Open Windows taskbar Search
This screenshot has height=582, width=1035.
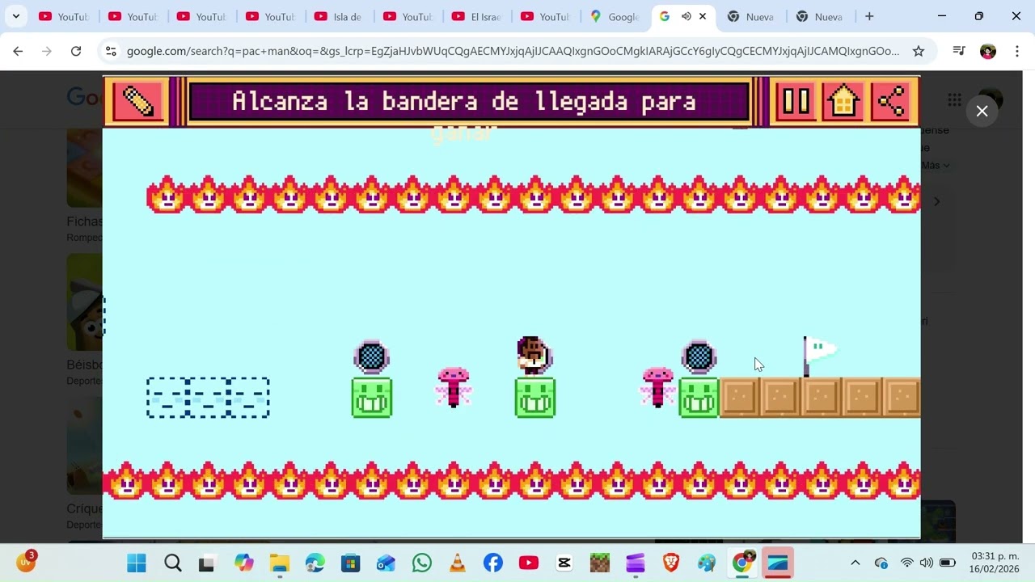tap(172, 563)
